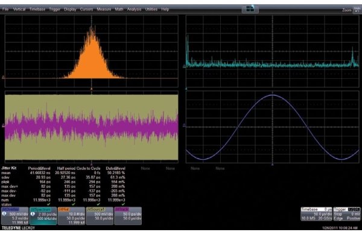Open the Utilities menu
Image resolution: width=362 pixels, height=235 pixels.
pyautogui.click(x=151, y=10)
